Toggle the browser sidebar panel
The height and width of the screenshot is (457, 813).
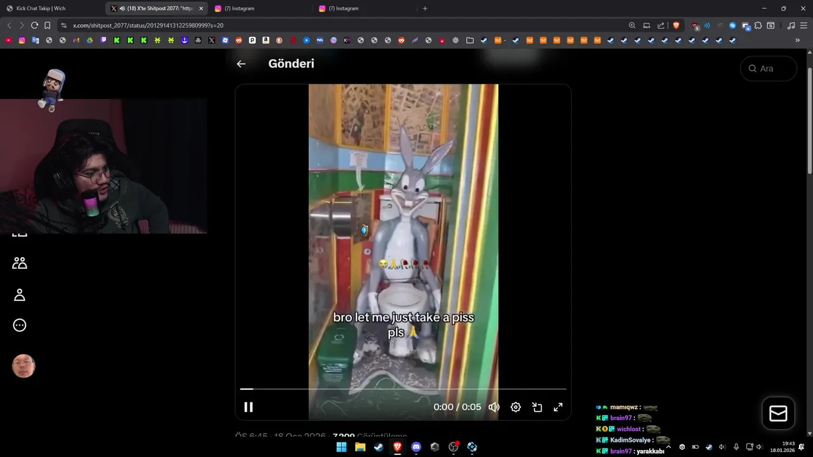coord(770,25)
